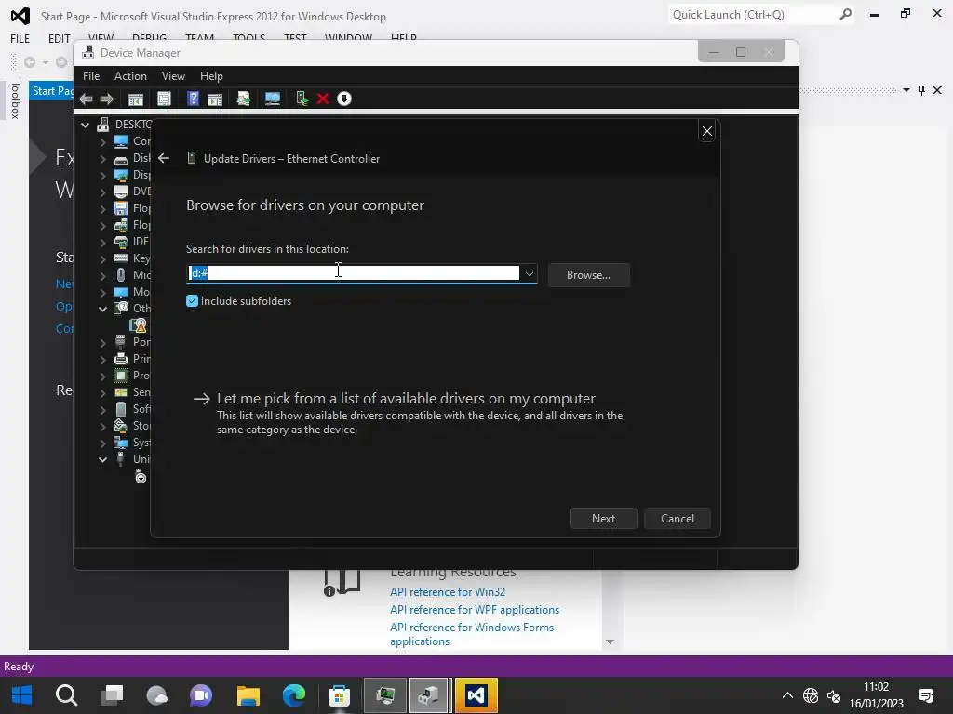Click the Forward arrow in Device Manager toolbar
This screenshot has height=714, width=953.
[107, 99]
